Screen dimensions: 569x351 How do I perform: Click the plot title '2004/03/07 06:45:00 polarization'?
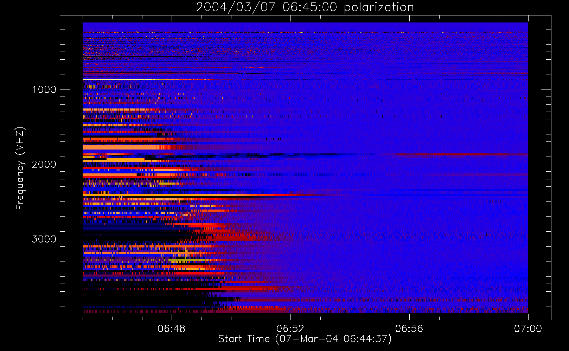[305, 7]
